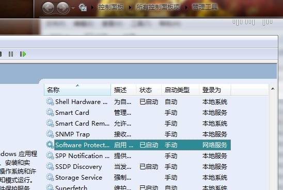
Task: Expand arrow before 控制面板 breadcrumb
Action: 92,8
